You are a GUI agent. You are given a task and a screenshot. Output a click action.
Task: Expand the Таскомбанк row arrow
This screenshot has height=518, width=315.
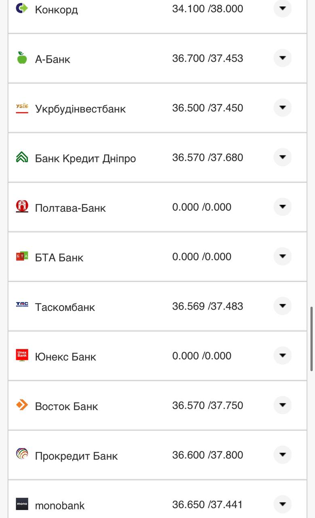[x=282, y=306]
